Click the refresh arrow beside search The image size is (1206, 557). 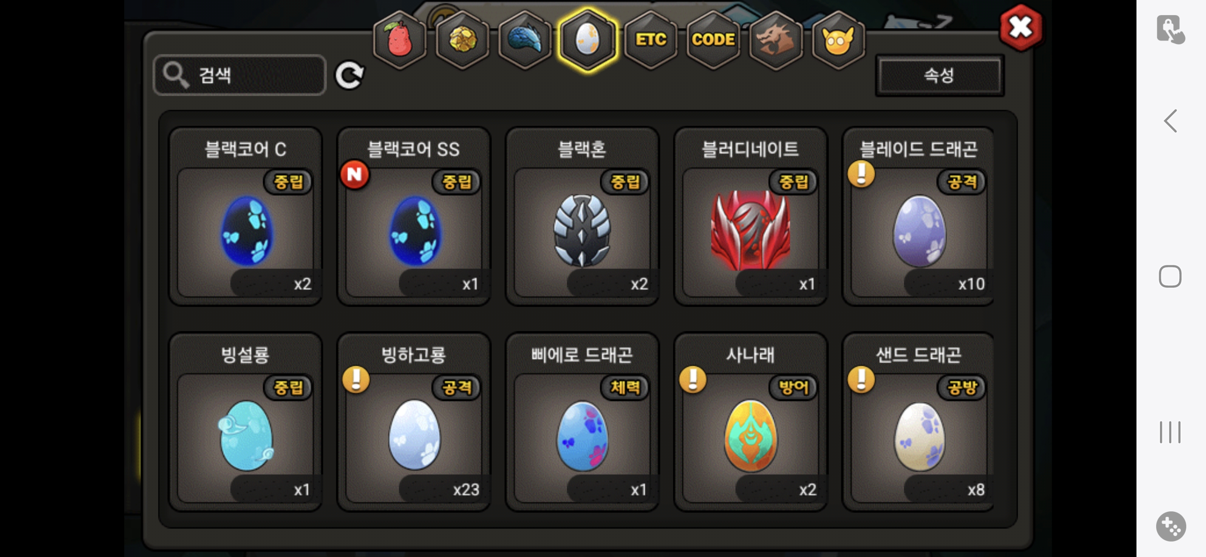tap(349, 75)
